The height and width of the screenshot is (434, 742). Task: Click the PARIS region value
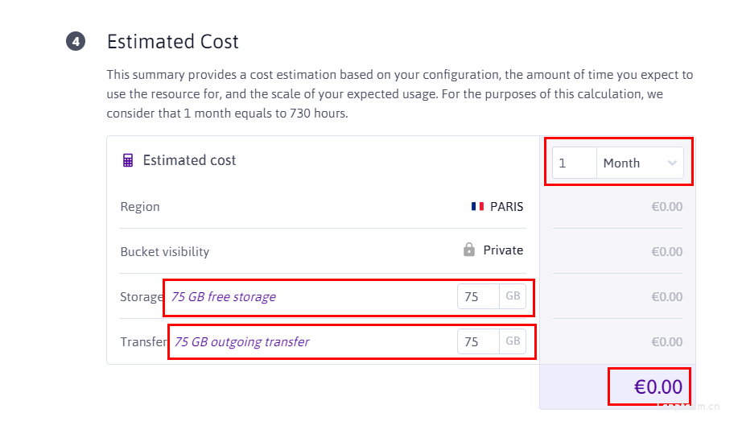pyautogui.click(x=506, y=207)
